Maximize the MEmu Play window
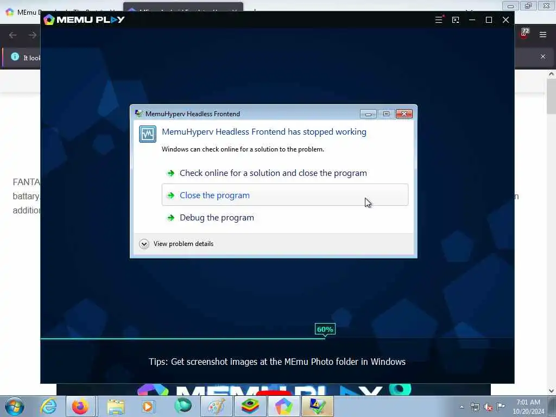556x417 pixels. coord(489,20)
